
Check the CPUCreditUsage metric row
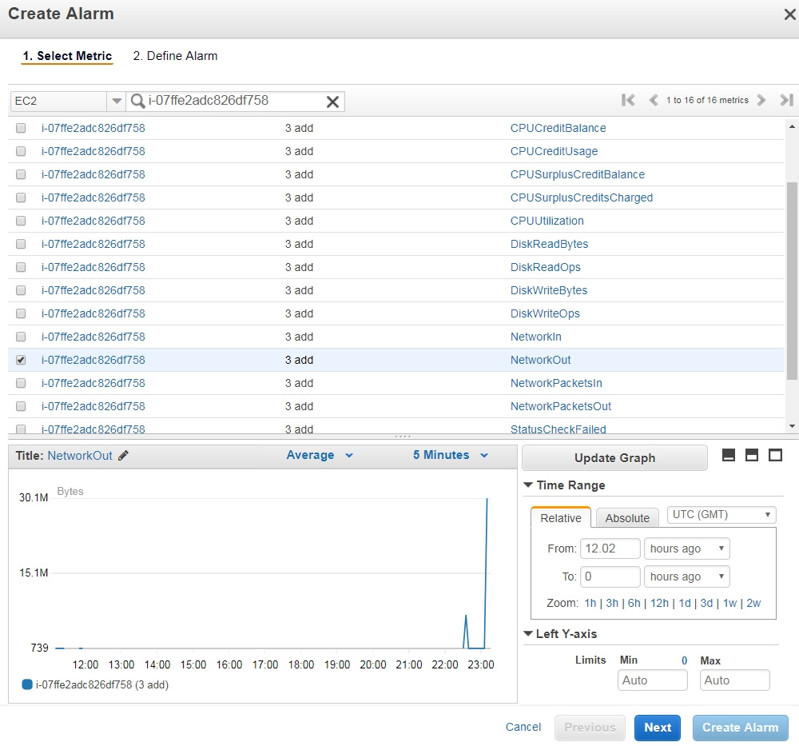click(x=21, y=151)
